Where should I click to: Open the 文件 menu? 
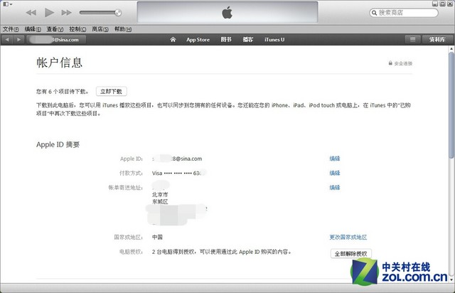click(11, 29)
